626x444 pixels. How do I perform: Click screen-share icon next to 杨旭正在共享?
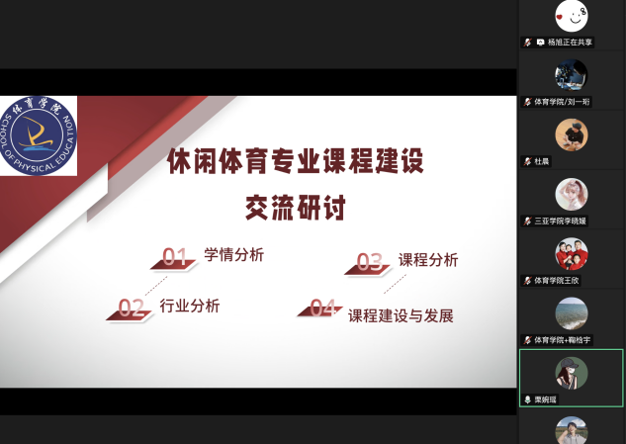pyautogui.click(x=540, y=43)
